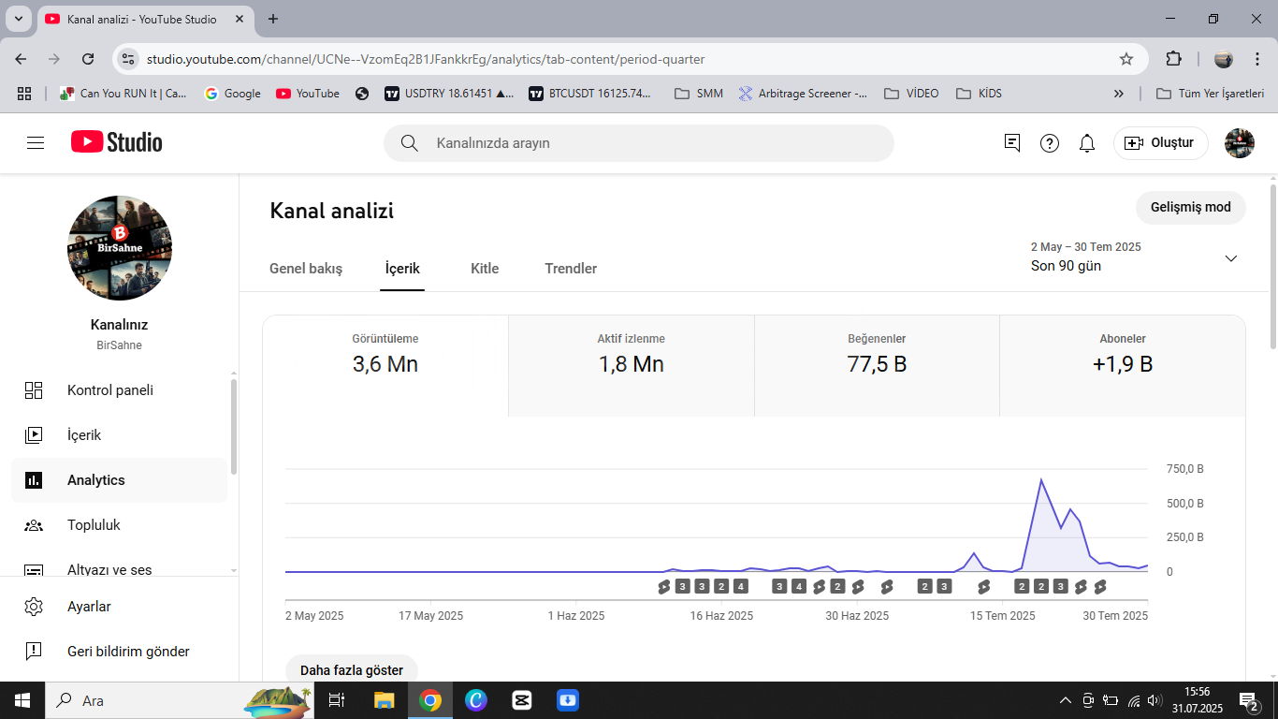
Task: Click Daha fazla göster button
Action: pyautogui.click(x=352, y=670)
